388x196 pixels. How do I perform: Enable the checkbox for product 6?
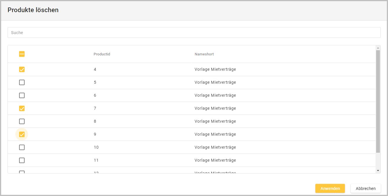pos(22,95)
